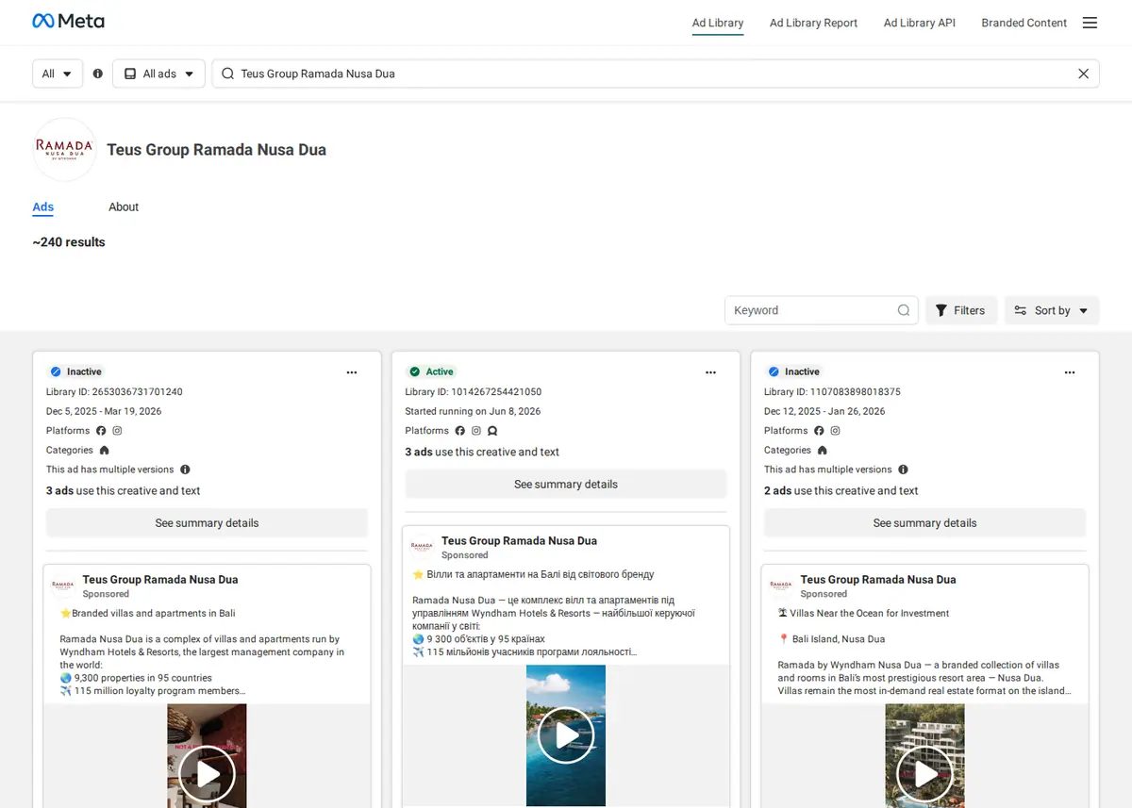This screenshot has width=1132, height=808.
Task: Open the Filters button
Action: point(961,310)
